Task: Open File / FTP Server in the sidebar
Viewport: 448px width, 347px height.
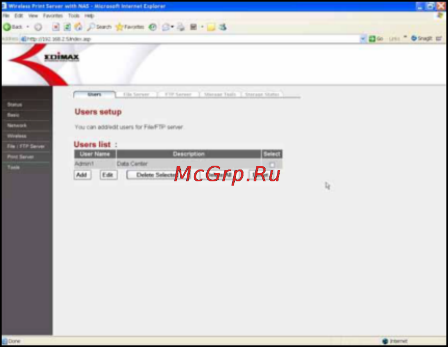Action: click(x=26, y=146)
